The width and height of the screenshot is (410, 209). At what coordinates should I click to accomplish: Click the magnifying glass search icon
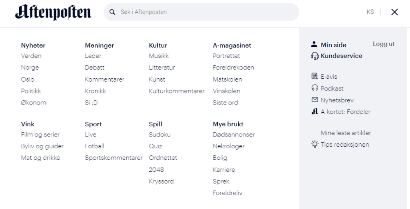[112, 12]
